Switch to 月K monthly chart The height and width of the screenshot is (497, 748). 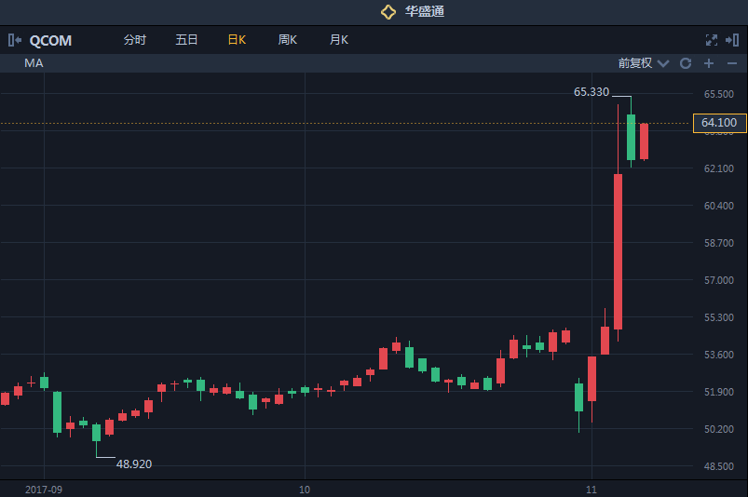(338, 40)
